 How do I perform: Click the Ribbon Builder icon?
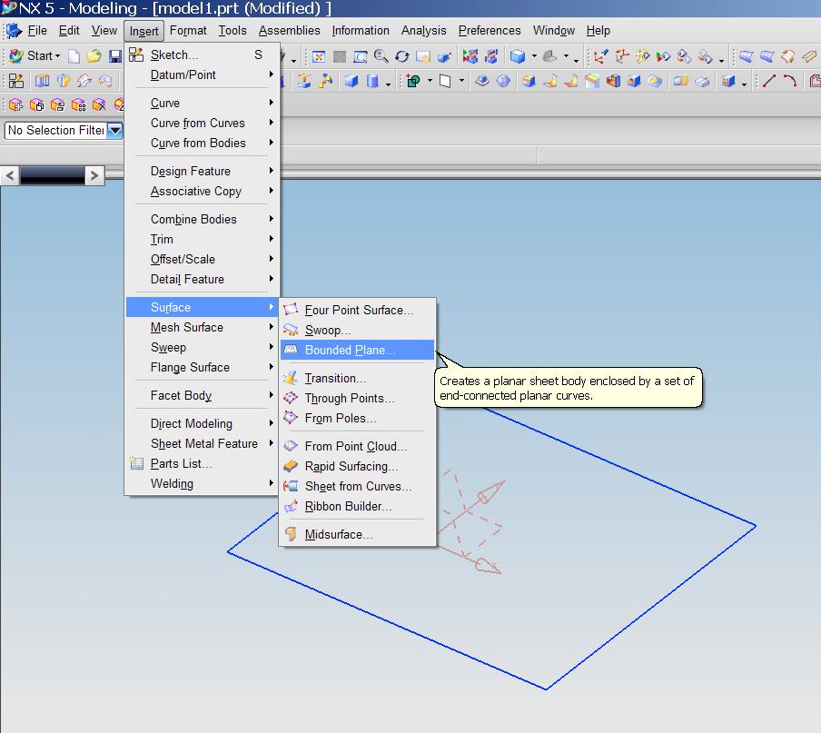291,506
